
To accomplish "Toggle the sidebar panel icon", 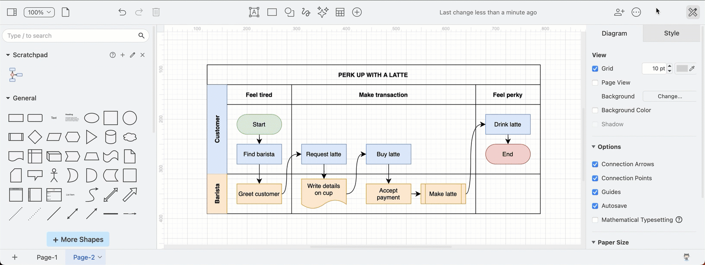I will (12, 12).
